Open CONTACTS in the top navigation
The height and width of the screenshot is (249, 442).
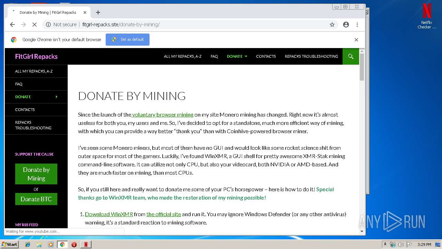pos(266,56)
